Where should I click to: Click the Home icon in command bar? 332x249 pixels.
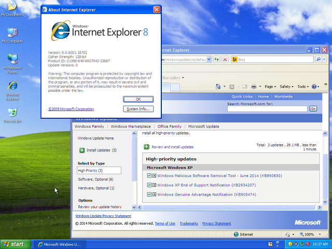tap(218, 87)
